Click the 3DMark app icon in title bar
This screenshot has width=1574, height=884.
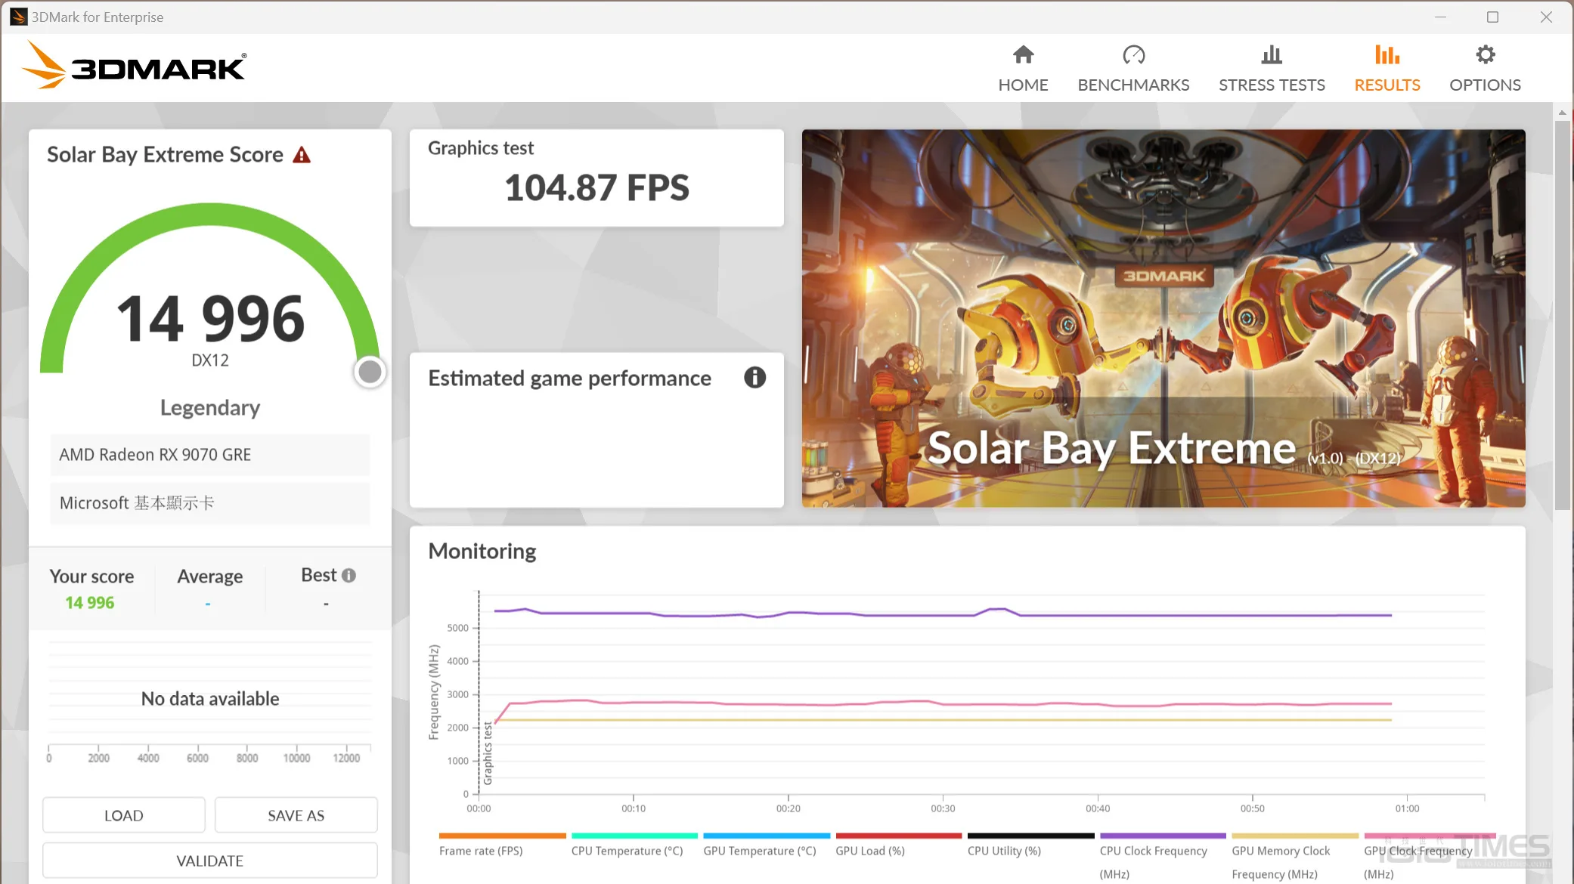click(x=18, y=17)
